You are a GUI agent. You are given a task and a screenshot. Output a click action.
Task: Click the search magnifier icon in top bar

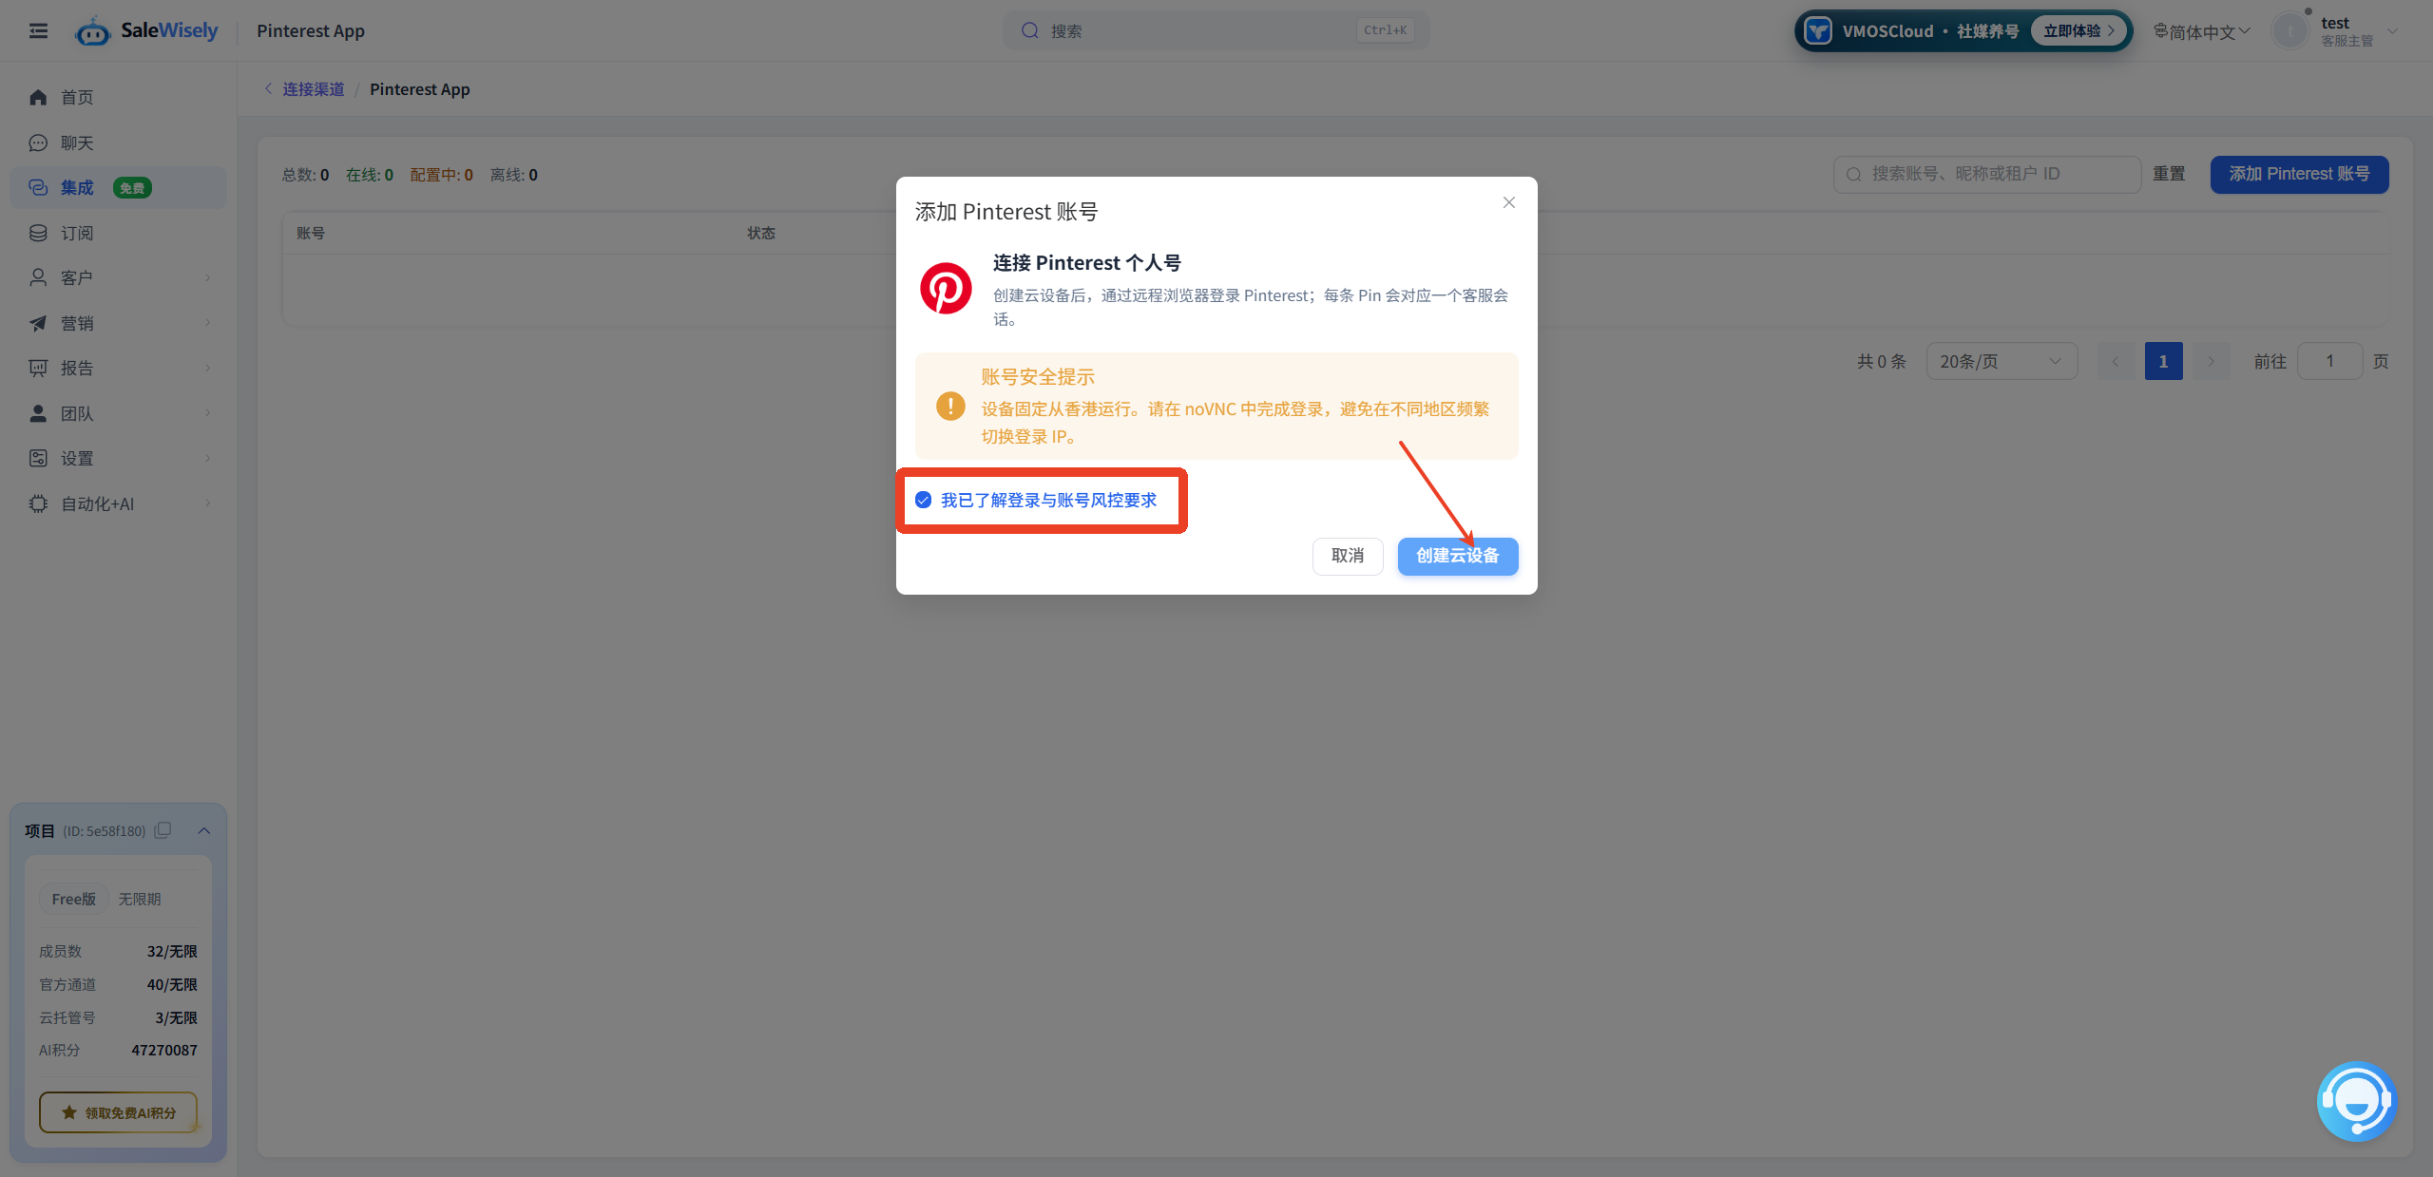coord(1029,31)
